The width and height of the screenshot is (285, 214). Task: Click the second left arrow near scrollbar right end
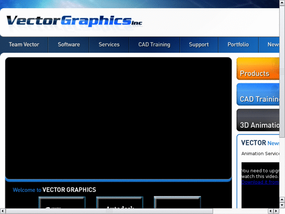(271, 211)
